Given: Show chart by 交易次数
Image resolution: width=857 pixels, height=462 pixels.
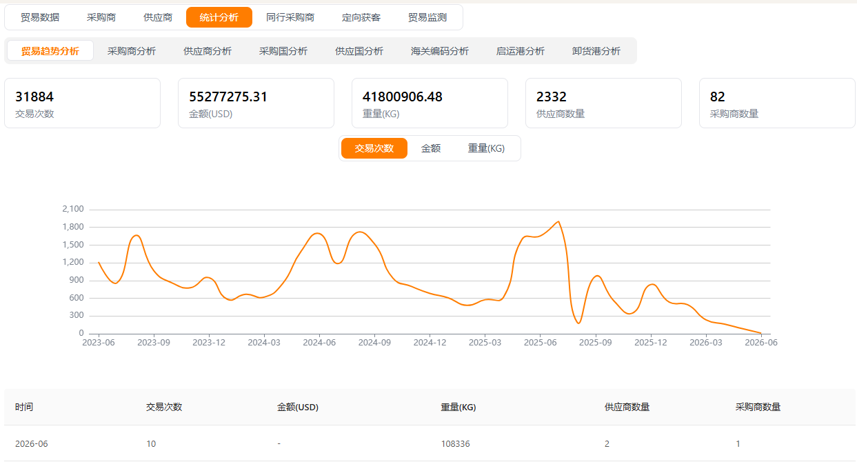Looking at the screenshot, I should 374,148.
